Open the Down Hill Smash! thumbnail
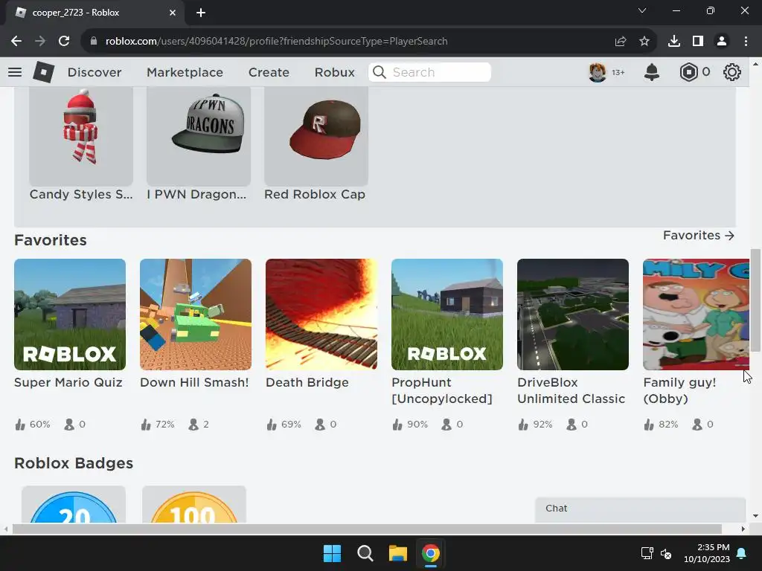Screen dimensions: 762x571 pos(196,314)
